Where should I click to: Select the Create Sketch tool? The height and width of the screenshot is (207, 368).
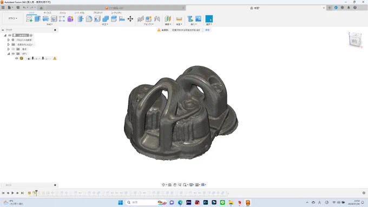pos(29,19)
